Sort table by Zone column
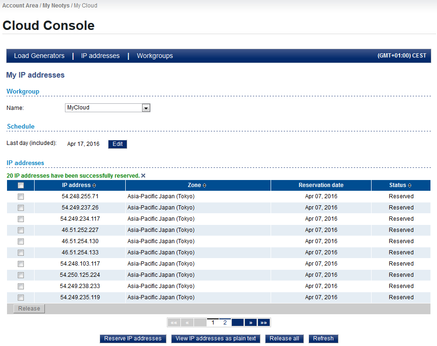The height and width of the screenshot is (346, 437). tap(197, 186)
